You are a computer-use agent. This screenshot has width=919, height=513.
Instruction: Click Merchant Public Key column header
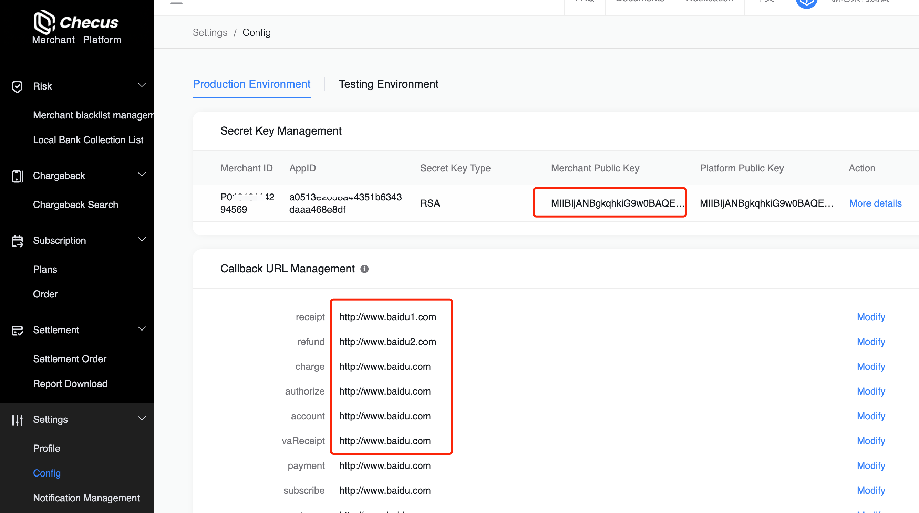point(595,168)
